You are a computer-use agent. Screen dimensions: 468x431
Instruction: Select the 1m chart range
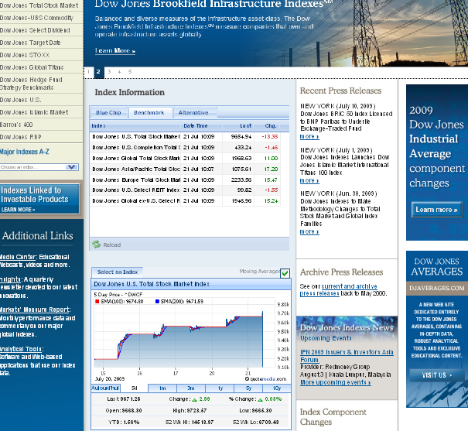162,388
